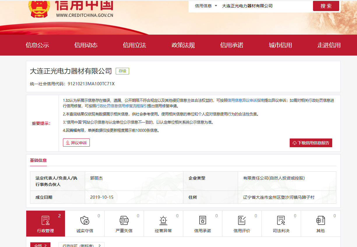Open the 信息公示 navigation menu

coord(37,45)
